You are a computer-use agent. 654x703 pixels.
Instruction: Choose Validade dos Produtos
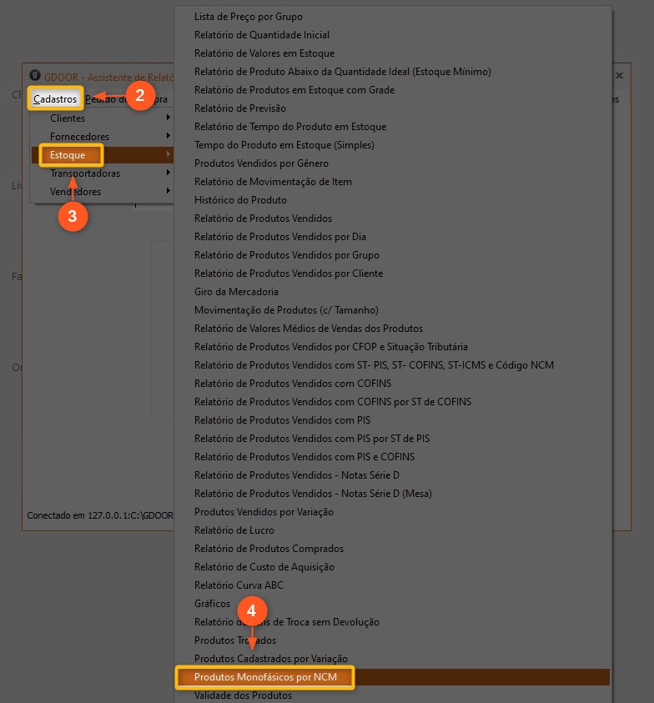(243, 695)
